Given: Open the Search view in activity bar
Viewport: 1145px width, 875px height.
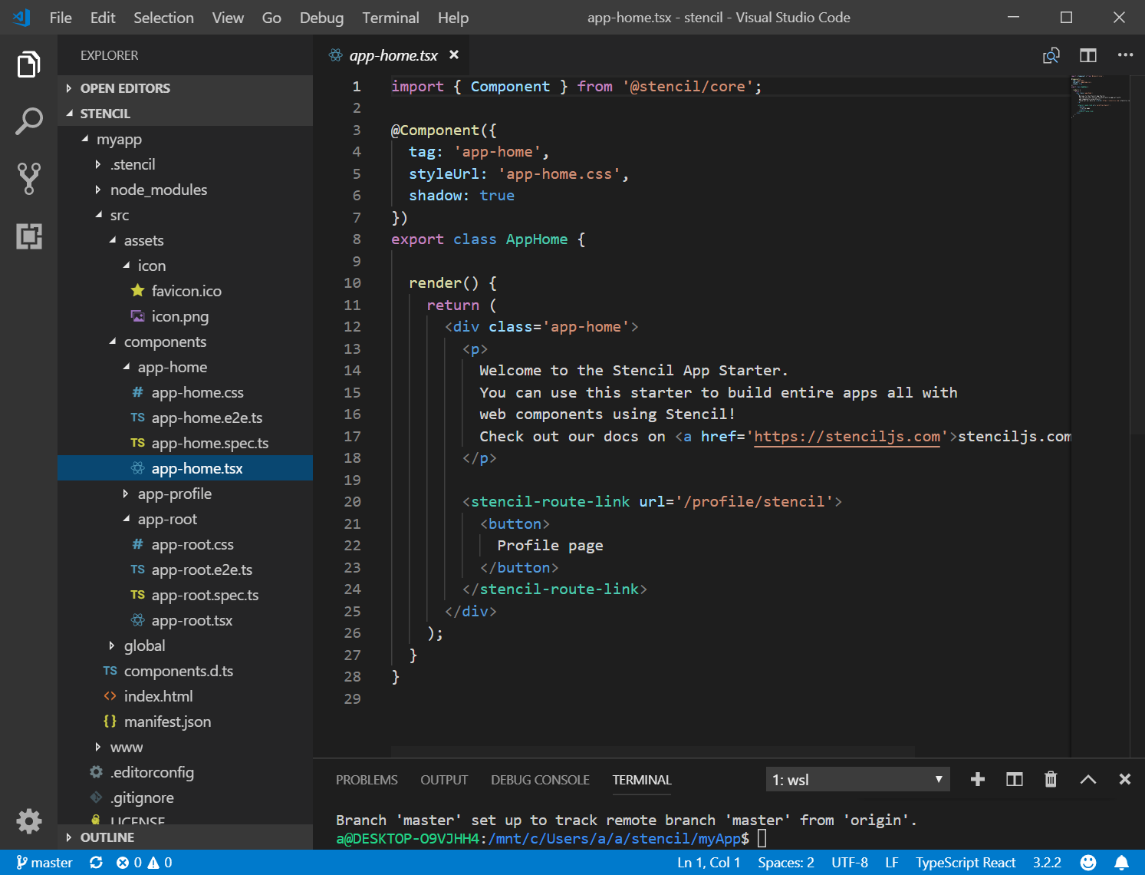Looking at the screenshot, I should click(28, 121).
